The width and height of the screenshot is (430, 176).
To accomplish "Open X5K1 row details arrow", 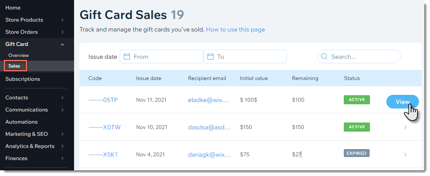I will coord(405,155).
